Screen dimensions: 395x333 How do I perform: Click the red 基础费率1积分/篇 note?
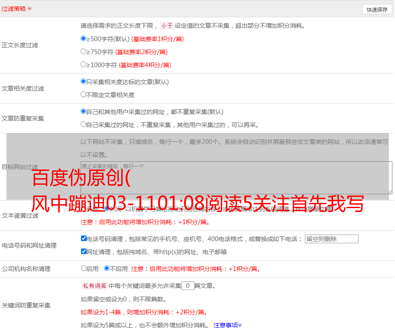coord(158,39)
